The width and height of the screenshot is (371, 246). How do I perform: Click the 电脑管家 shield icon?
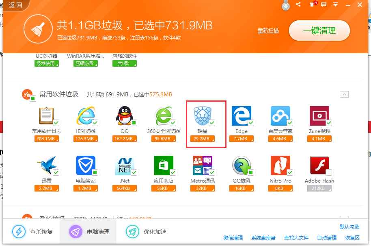click(x=85, y=165)
